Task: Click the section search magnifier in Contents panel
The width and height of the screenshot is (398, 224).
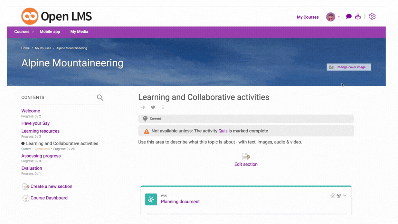Action: coord(100,98)
